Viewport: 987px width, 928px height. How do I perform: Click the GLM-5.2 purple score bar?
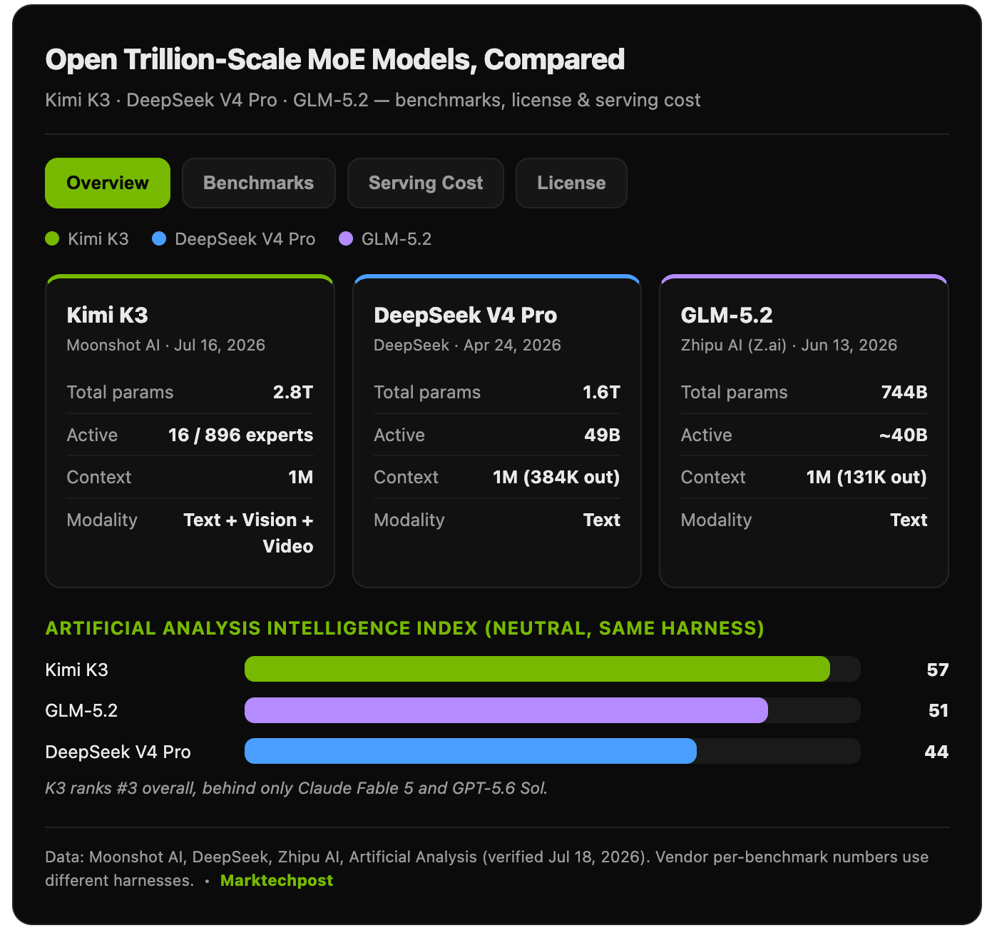[x=506, y=710]
